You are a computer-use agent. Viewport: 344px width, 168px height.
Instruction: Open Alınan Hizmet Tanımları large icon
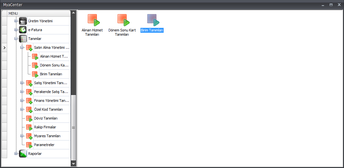(94, 20)
